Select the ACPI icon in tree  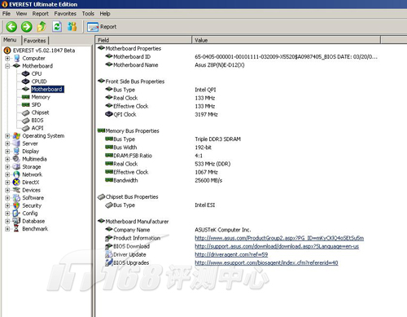coord(25,128)
